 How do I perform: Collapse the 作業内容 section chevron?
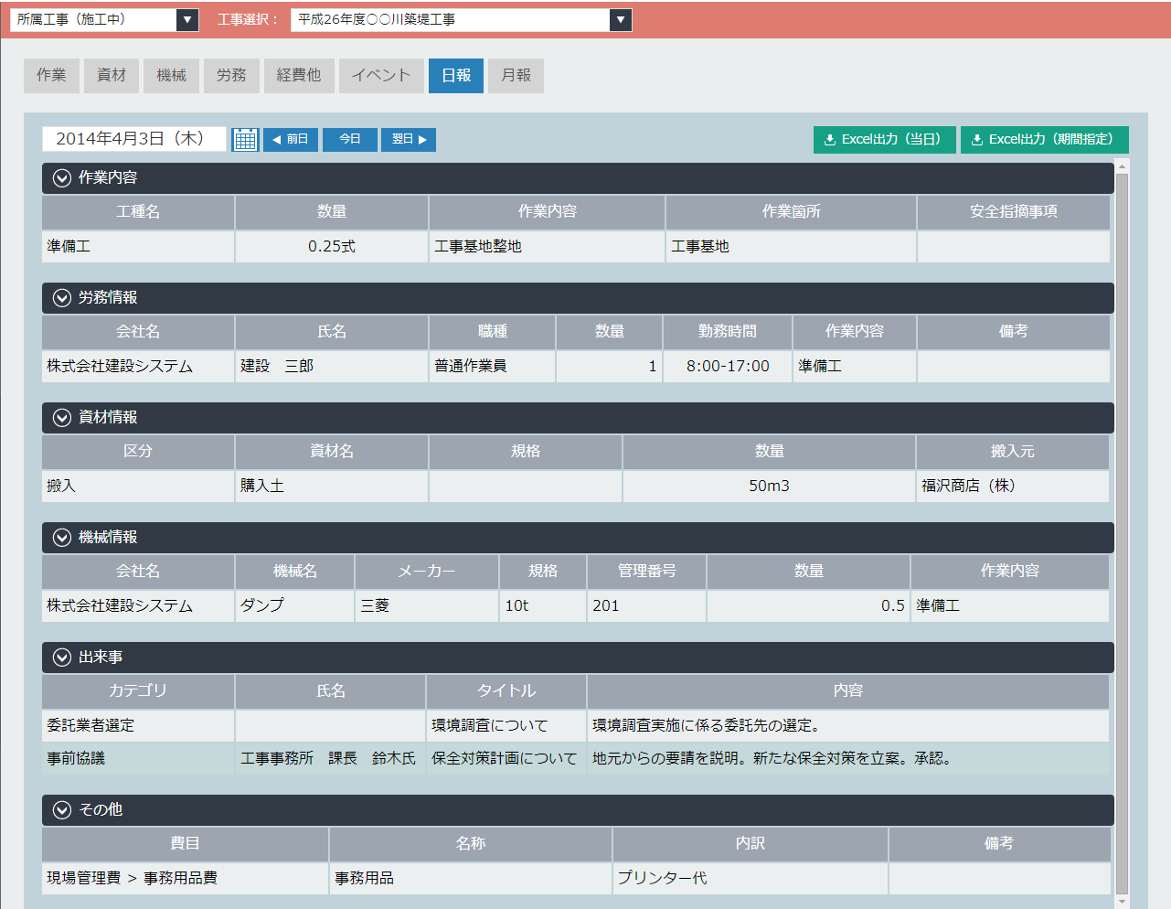[x=62, y=178]
